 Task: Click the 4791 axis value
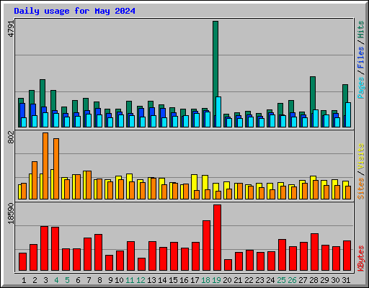tap(11, 28)
